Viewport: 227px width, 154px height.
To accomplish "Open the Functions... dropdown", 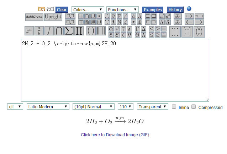I will (x=122, y=10).
